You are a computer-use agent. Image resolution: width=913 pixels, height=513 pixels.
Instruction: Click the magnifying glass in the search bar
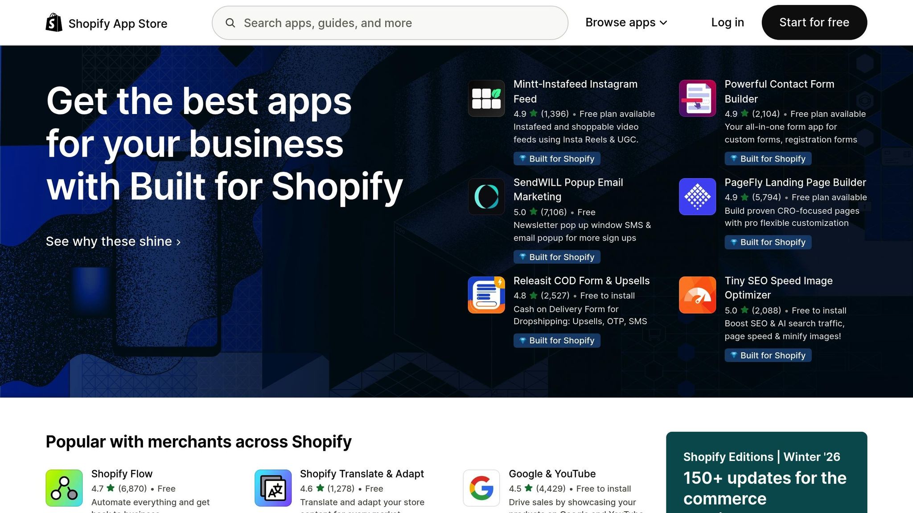(x=230, y=23)
